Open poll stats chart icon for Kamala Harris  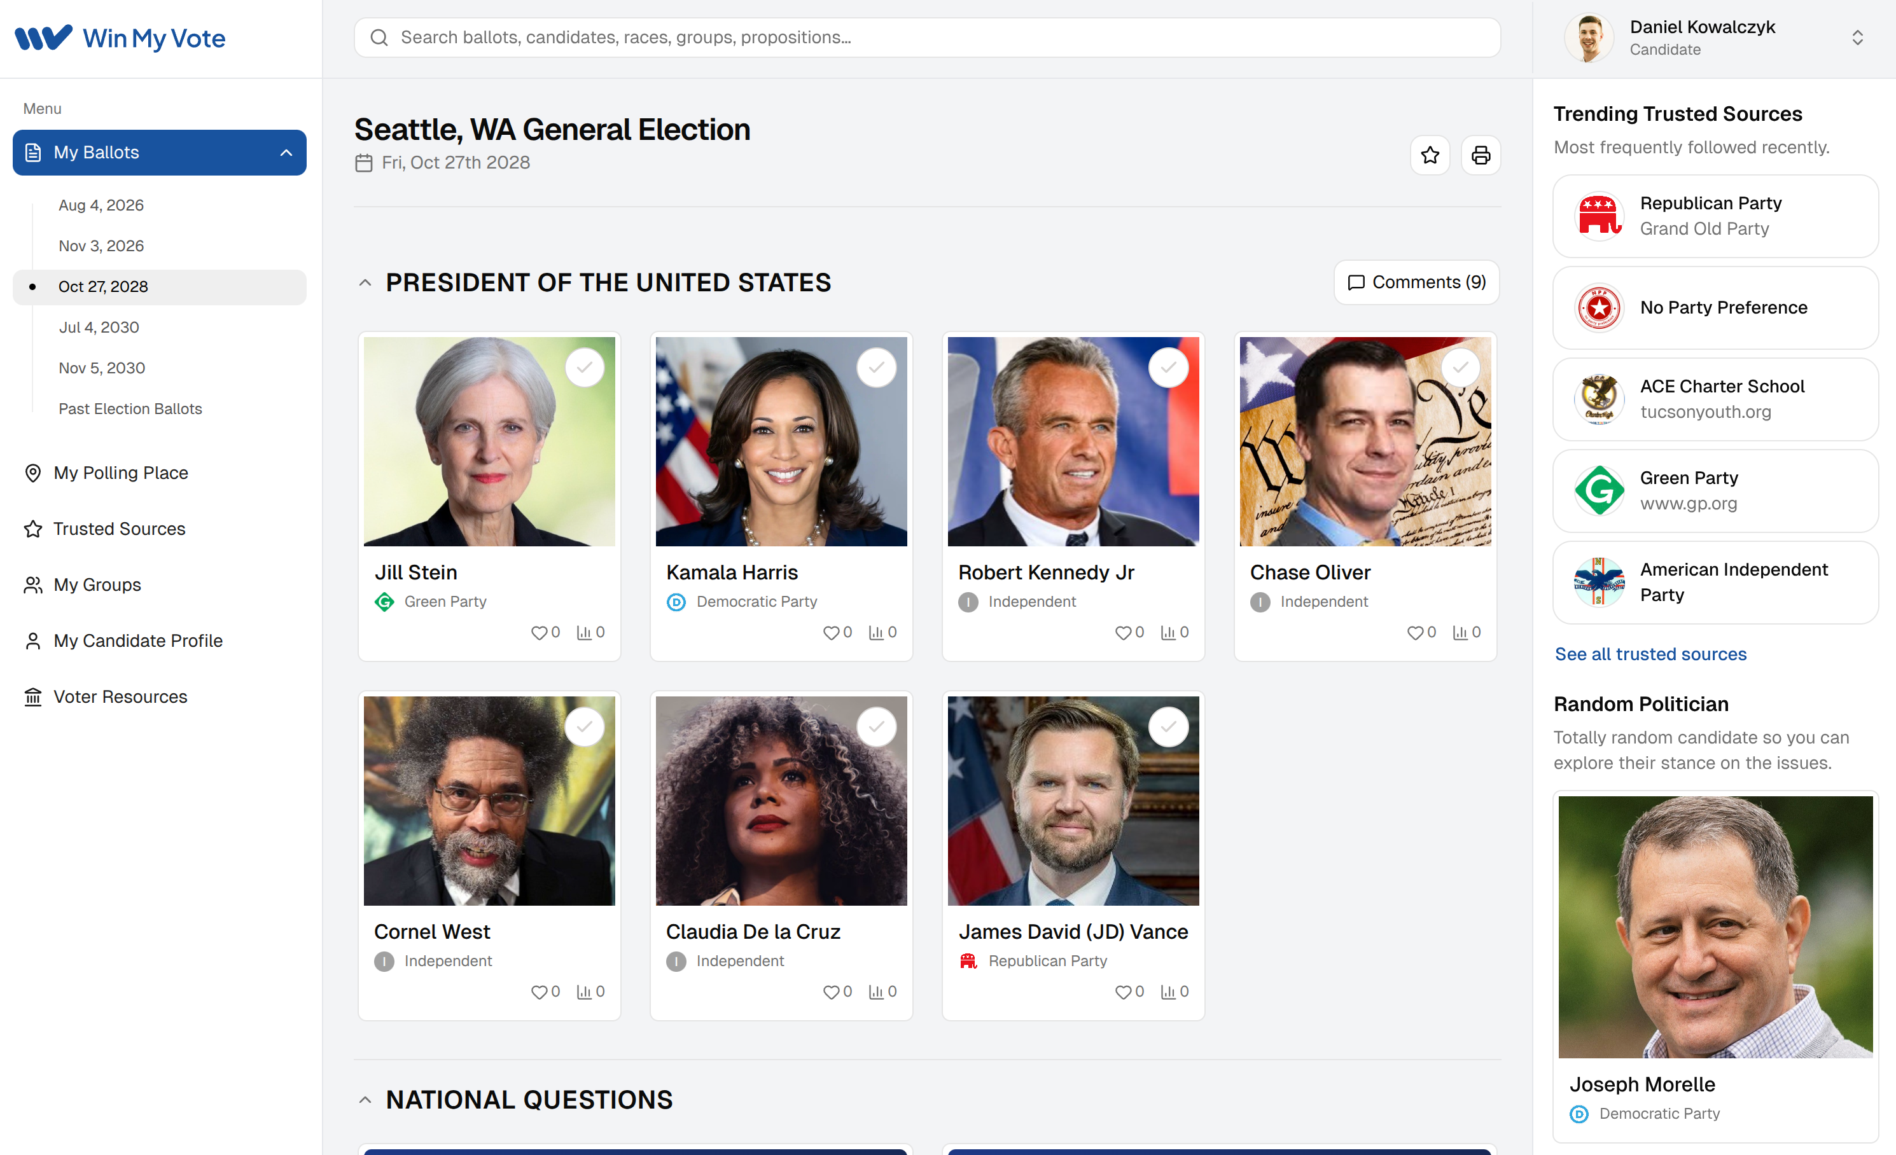pyautogui.click(x=875, y=632)
